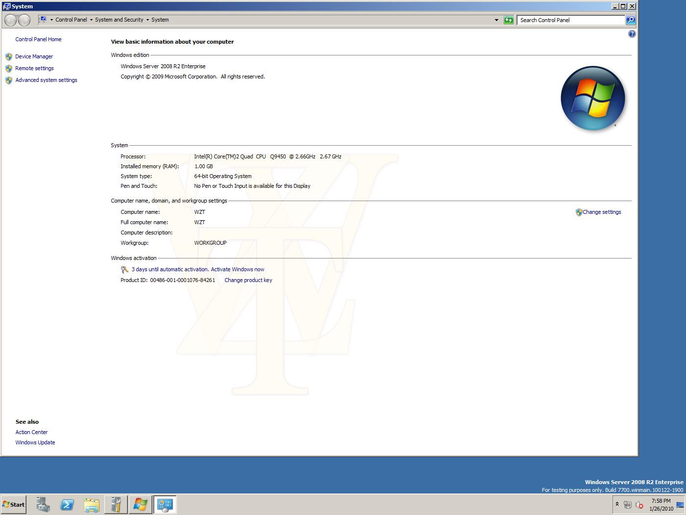Open Server Manager from the taskbar
Screen dimensions: 686x515
tap(43, 505)
